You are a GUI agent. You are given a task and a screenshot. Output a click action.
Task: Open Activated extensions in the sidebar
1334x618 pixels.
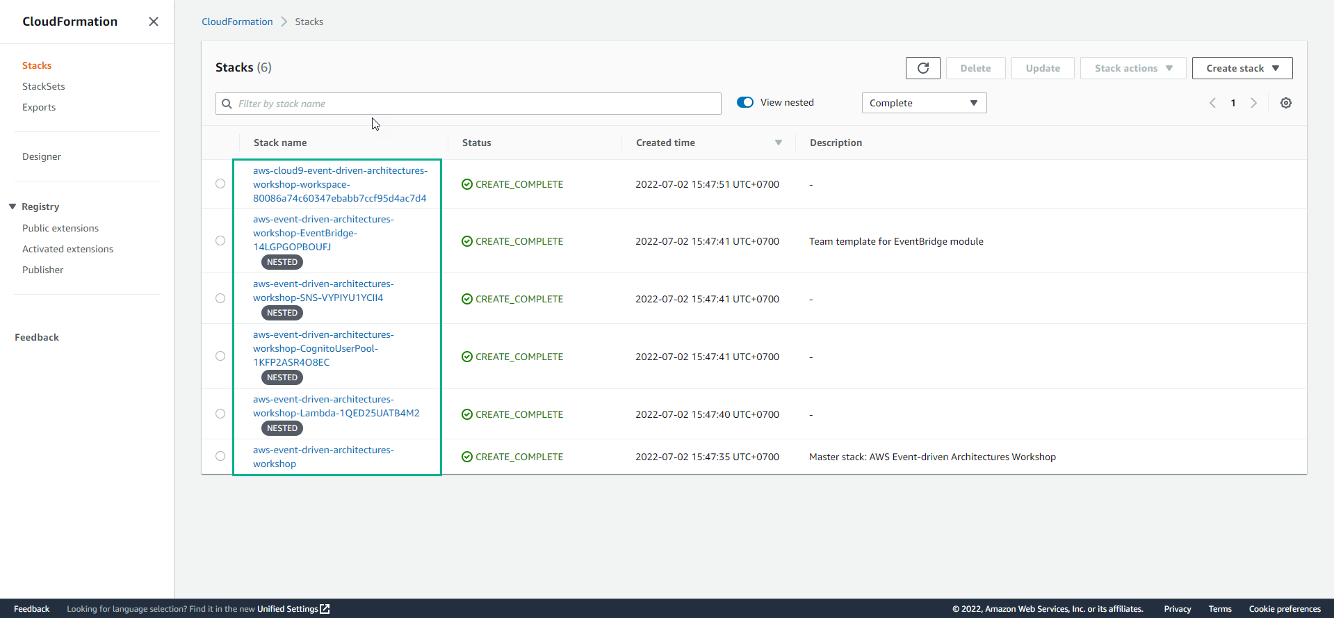point(67,249)
